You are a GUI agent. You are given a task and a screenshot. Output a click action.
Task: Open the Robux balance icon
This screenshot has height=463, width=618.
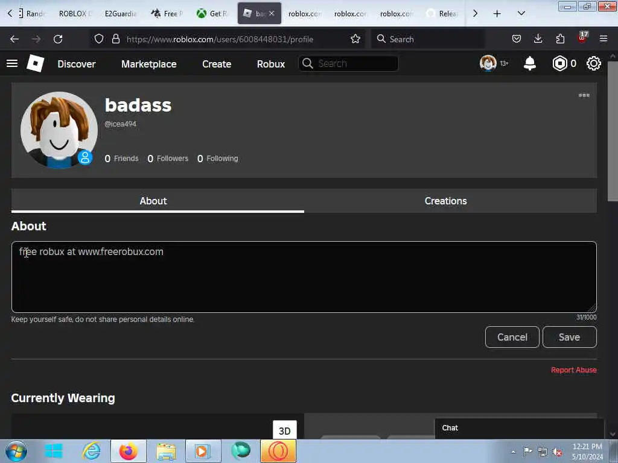click(x=559, y=63)
